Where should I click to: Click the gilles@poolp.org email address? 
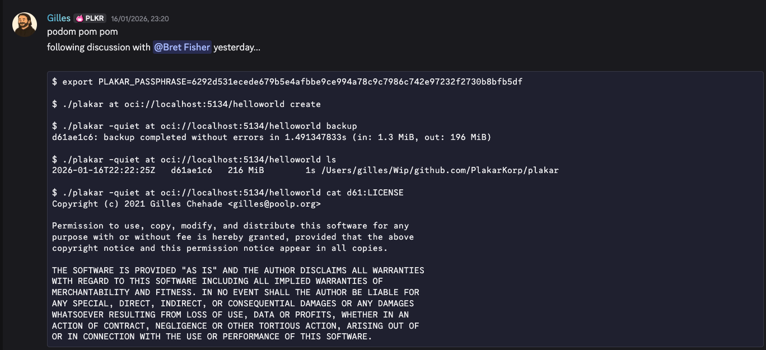pos(274,204)
